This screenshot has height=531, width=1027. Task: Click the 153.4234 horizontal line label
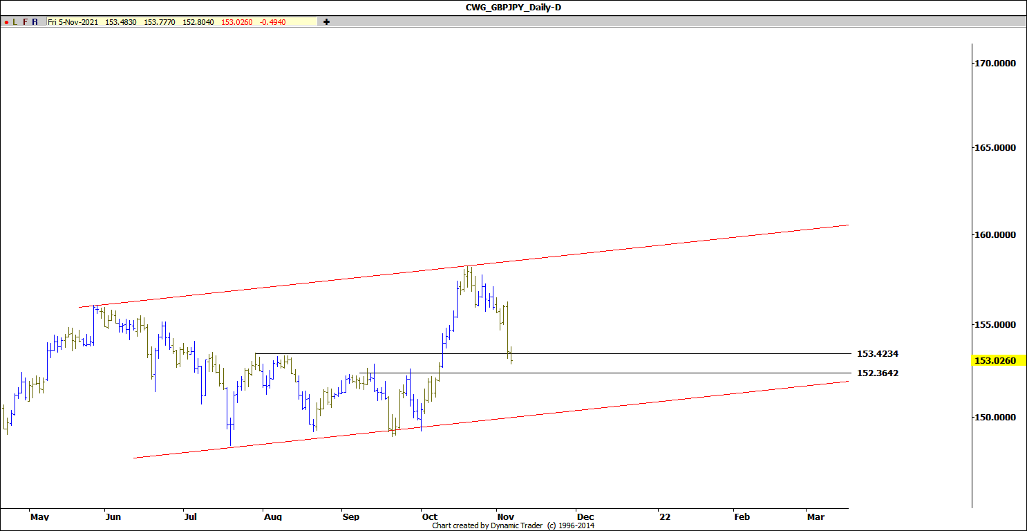(878, 354)
